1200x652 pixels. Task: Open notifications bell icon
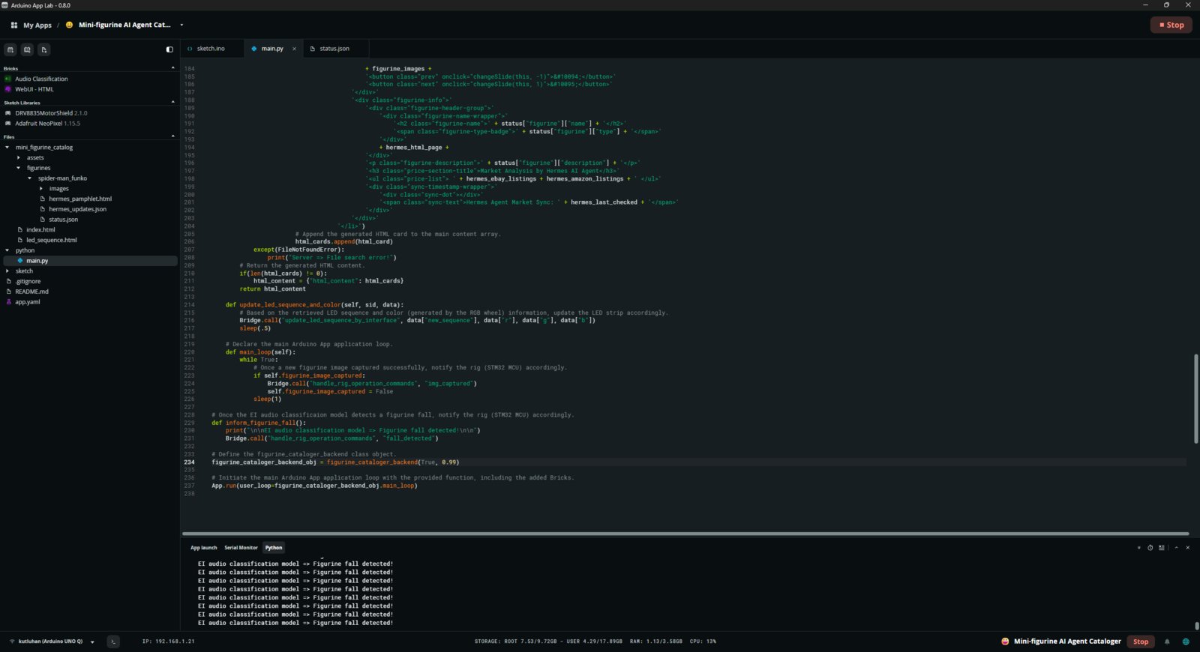click(1167, 642)
